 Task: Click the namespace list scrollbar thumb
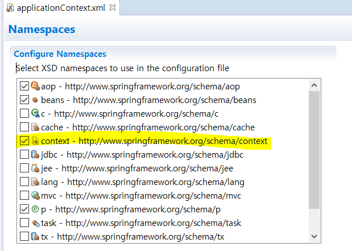[314, 150]
